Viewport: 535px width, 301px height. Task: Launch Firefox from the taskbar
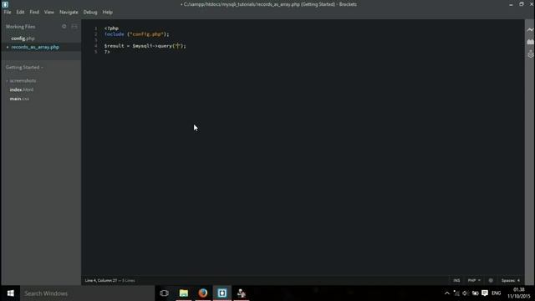[203, 293]
